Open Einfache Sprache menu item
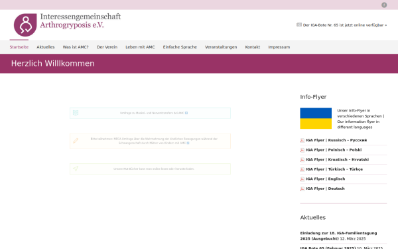The image size is (398, 249). [180, 47]
